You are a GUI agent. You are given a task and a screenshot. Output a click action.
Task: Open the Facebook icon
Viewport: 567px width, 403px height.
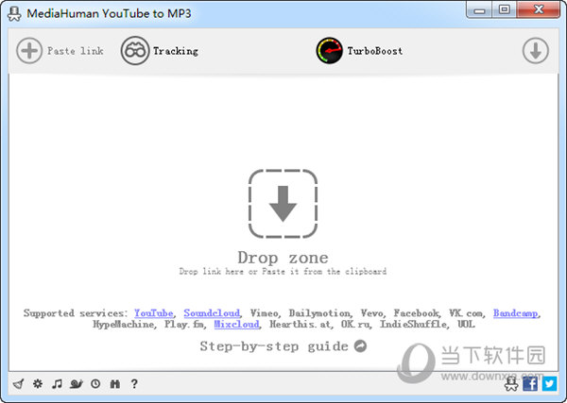530,383
